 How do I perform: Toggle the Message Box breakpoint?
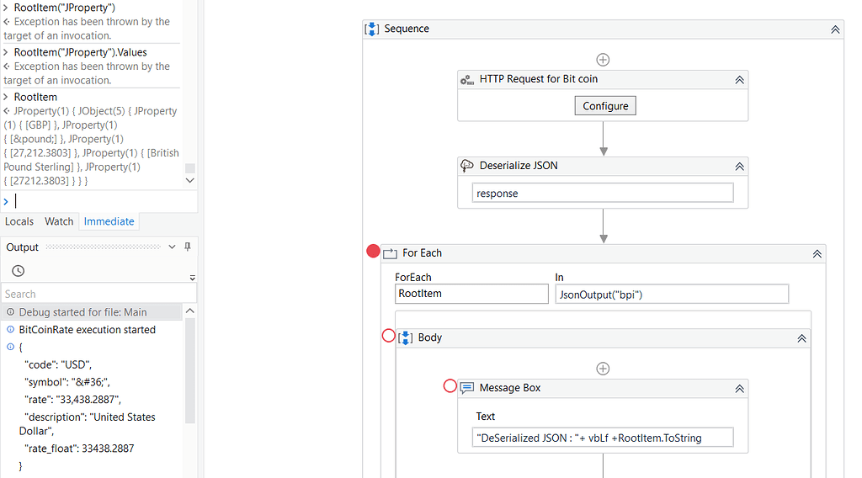450,386
